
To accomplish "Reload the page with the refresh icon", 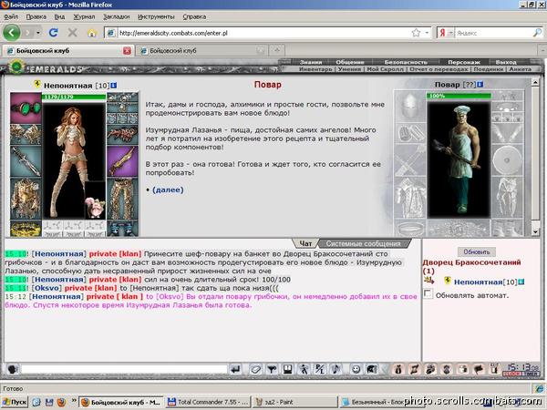I will pos(53,33).
